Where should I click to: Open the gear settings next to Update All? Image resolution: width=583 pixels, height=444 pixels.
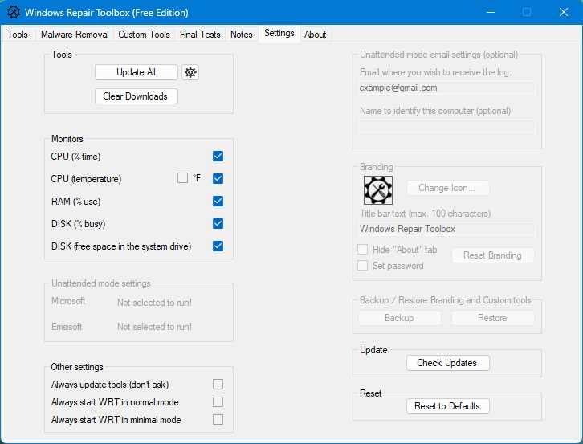click(190, 72)
